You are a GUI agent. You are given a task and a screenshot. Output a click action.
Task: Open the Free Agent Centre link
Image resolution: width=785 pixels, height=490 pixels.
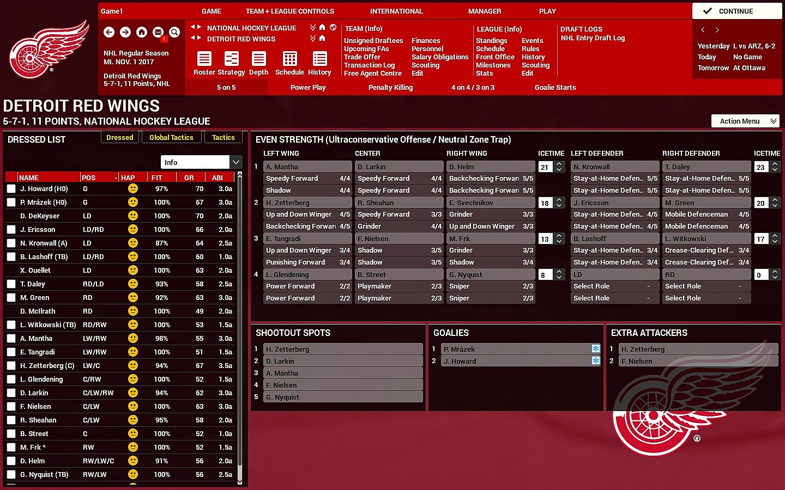[373, 73]
